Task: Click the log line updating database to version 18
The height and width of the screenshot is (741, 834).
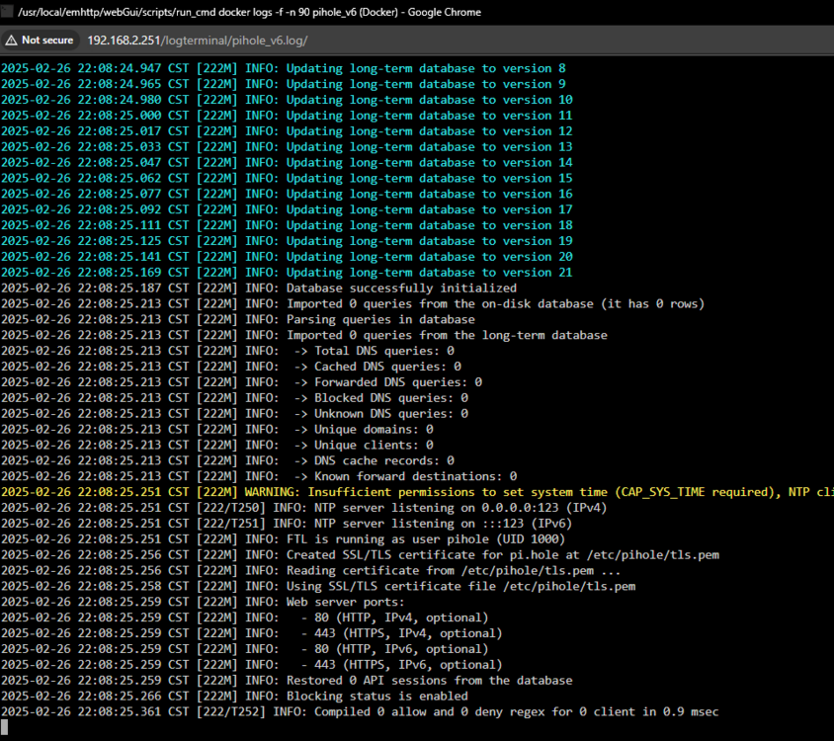Action: [288, 225]
